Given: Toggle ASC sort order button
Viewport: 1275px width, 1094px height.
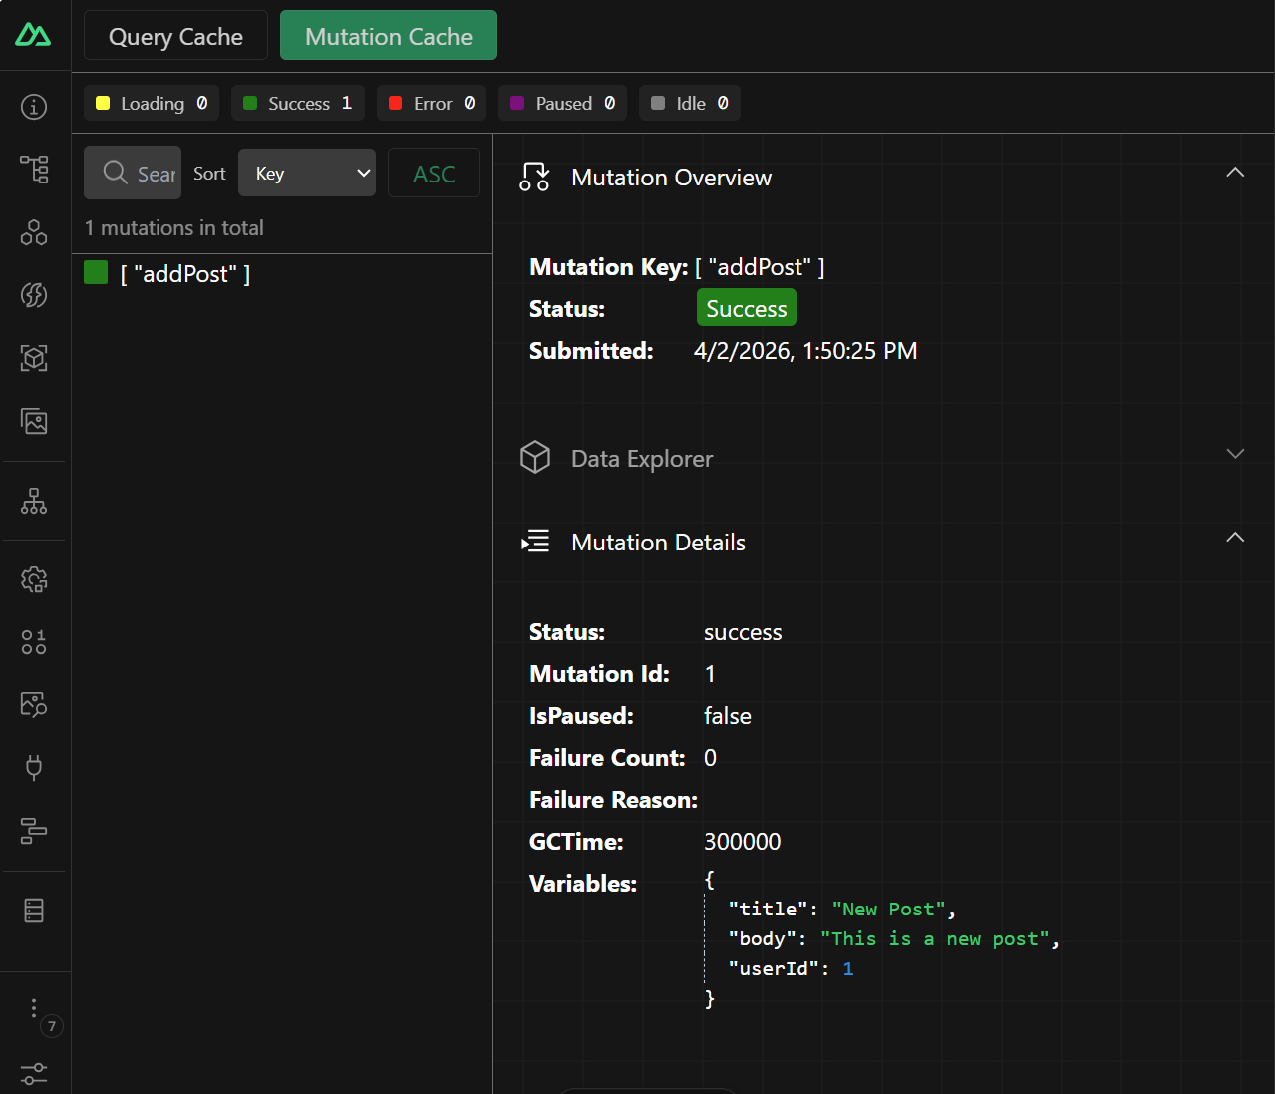Looking at the screenshot, I should [x=434, y=173].
